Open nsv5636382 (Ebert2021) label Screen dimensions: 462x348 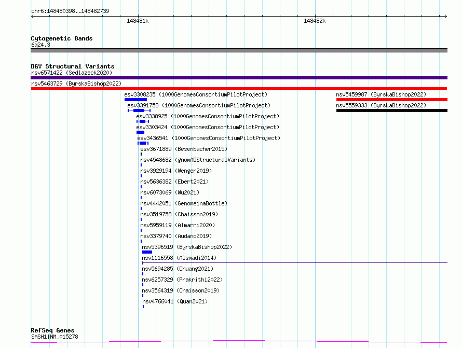[x=174, y=182]
